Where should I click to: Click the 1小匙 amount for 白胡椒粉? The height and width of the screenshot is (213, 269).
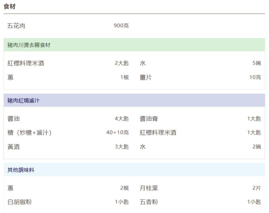tap(122, 202)
